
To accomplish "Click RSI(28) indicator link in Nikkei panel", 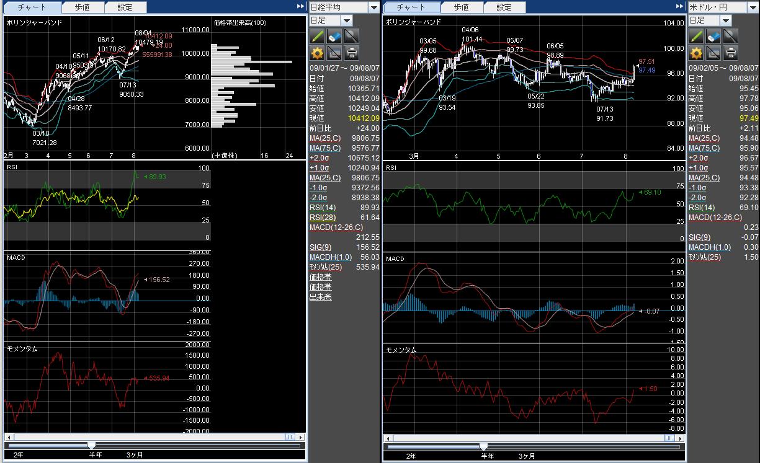I will (321, 218).
